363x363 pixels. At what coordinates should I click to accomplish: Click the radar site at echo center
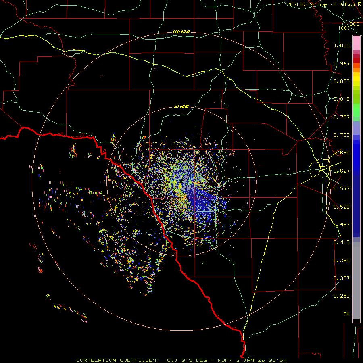point(181,181)
